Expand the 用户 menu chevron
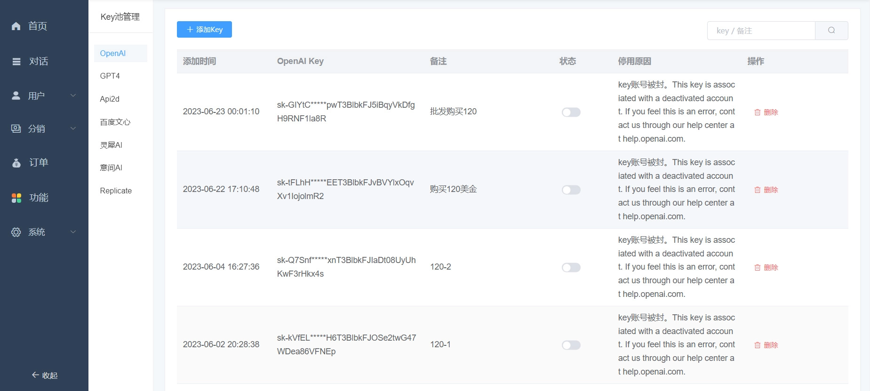Viewport: 870px width, 391px height. (x=73, y=96)
